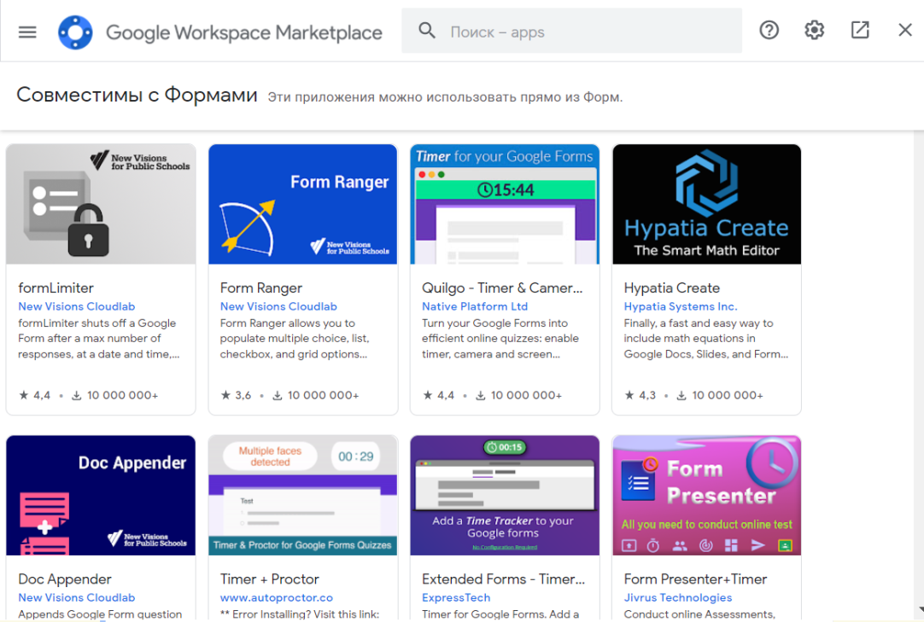
Task: Click the Form Ranger description text
Action: (x=294, y=339)
